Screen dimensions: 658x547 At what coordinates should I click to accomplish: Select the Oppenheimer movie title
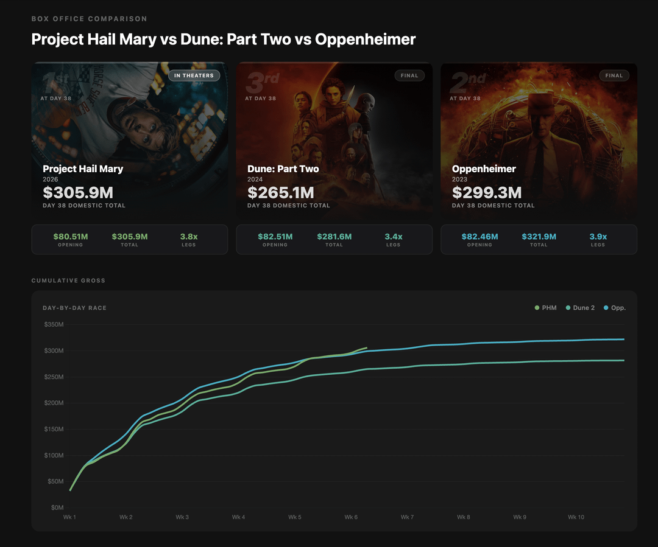tap(484, 169)
